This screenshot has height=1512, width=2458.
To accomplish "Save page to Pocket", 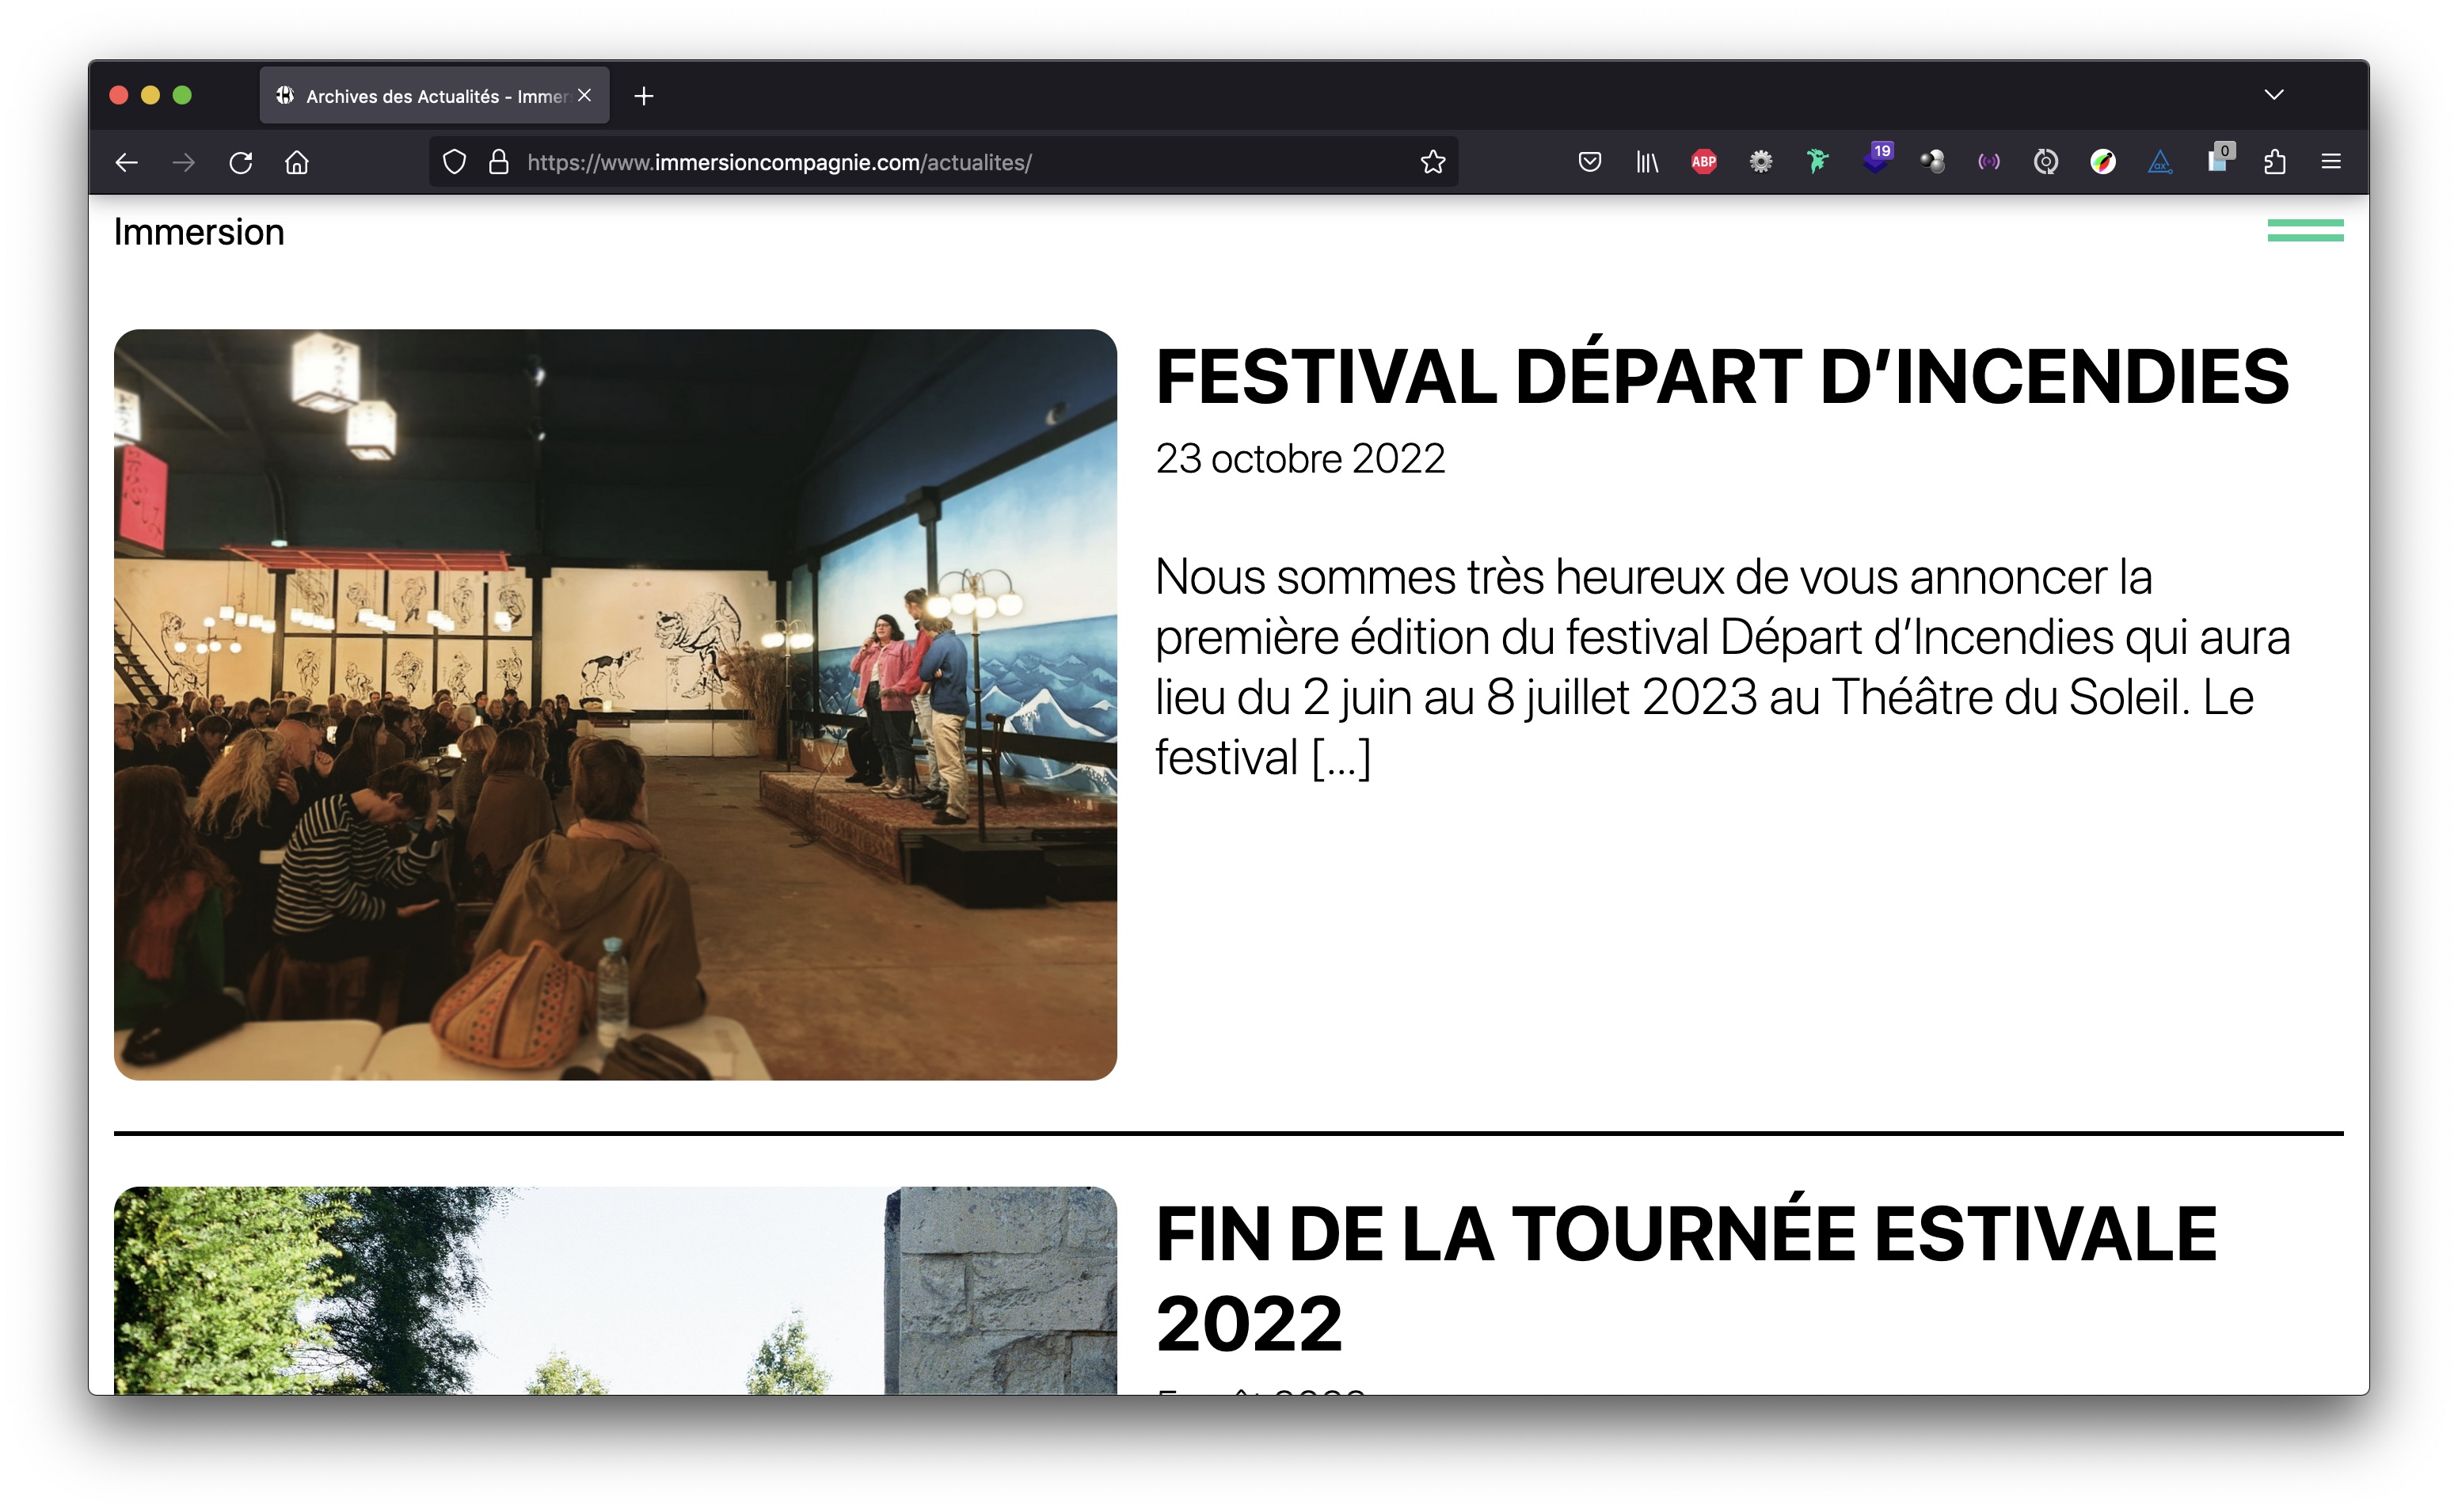I will click(1590, 162).
